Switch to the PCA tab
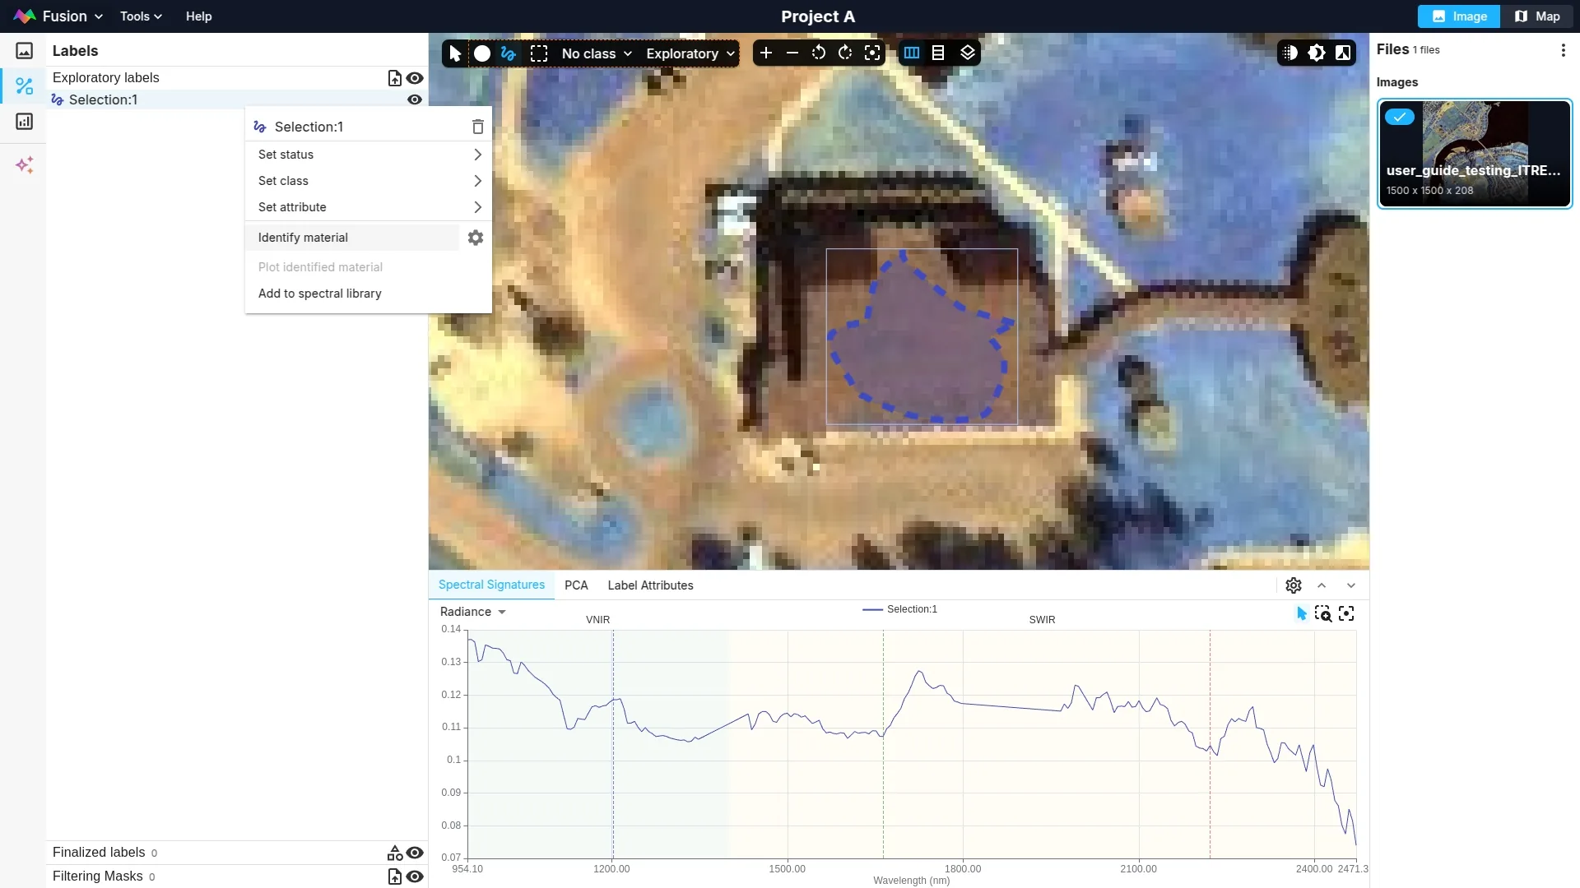The height and width of the screenshot is (888, 1580). (576, 585)
